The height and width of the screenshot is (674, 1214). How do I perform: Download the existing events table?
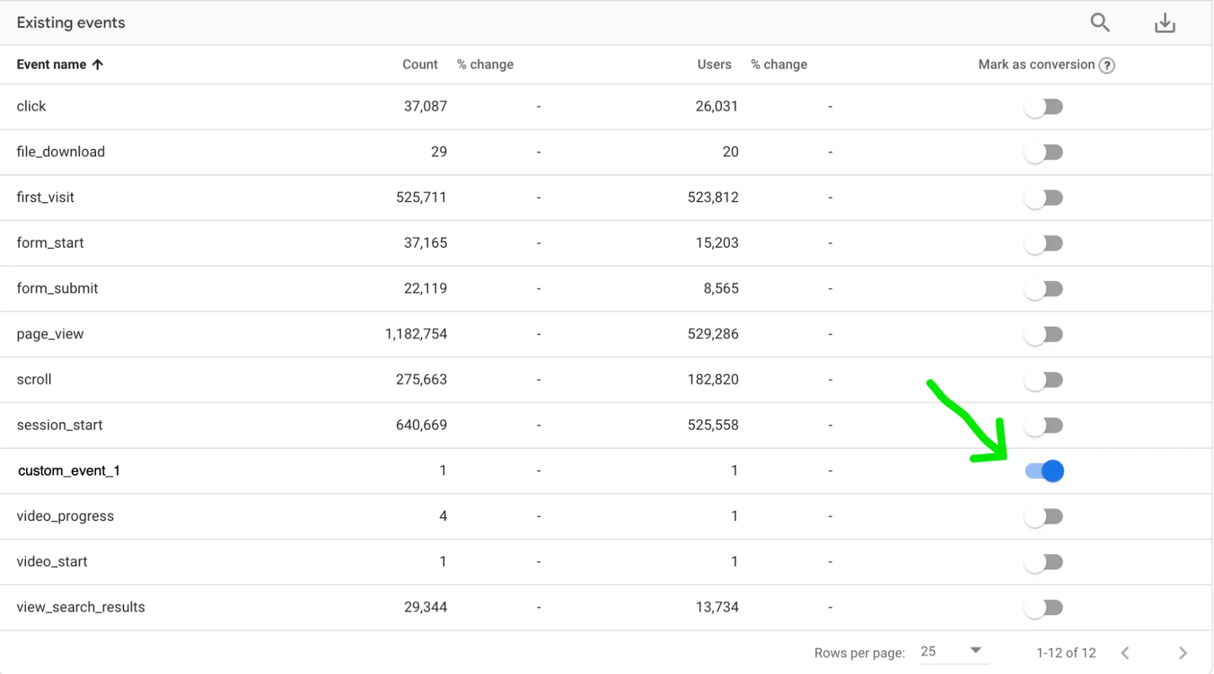(x=1165, y=23)
